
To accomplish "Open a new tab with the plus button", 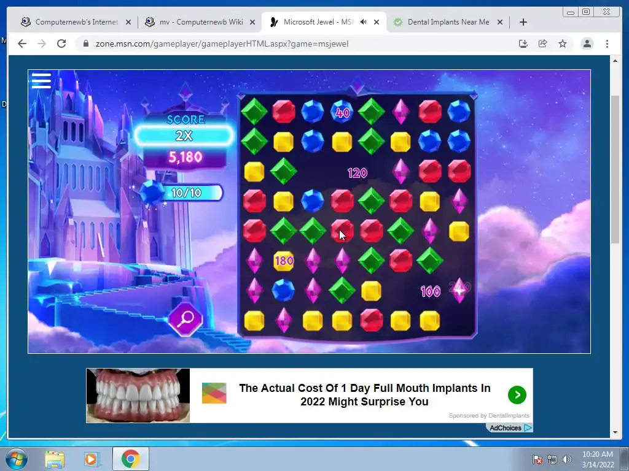I will click(x=523, y=22).
